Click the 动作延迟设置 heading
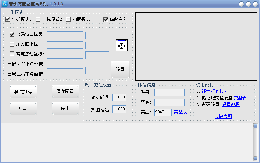 click(x=99, y=85)
